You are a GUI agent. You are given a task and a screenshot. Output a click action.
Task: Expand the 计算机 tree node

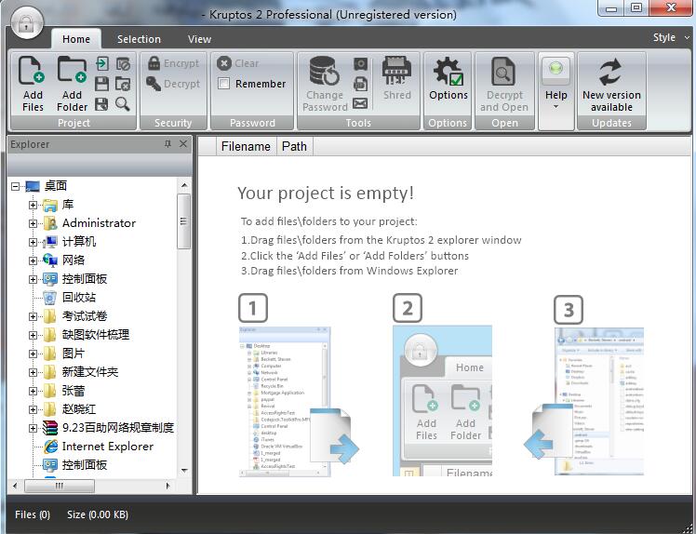coord(33,243)
